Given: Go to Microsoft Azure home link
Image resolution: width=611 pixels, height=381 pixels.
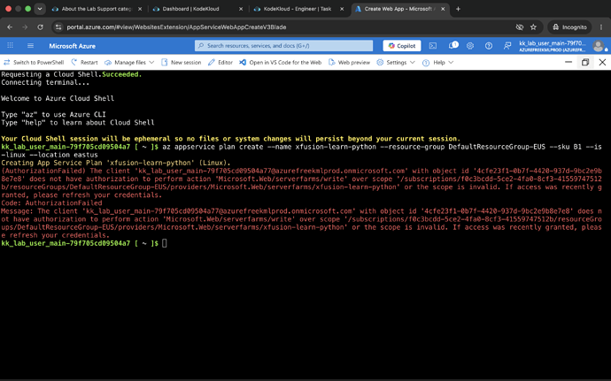Looking at the screenshot, I should tap(72, 46).
